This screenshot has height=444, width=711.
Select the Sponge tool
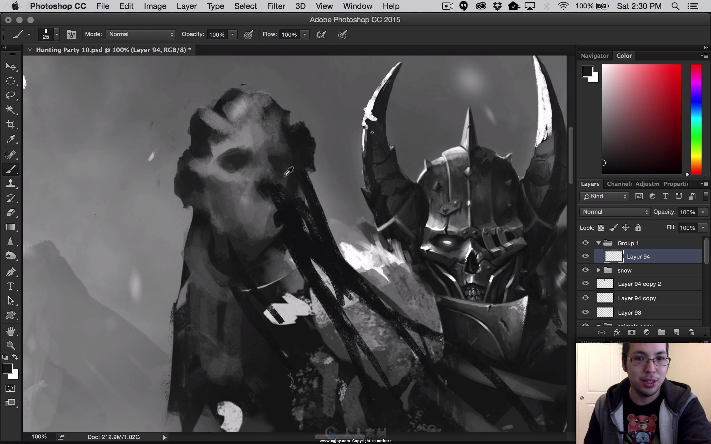(11, 256)
